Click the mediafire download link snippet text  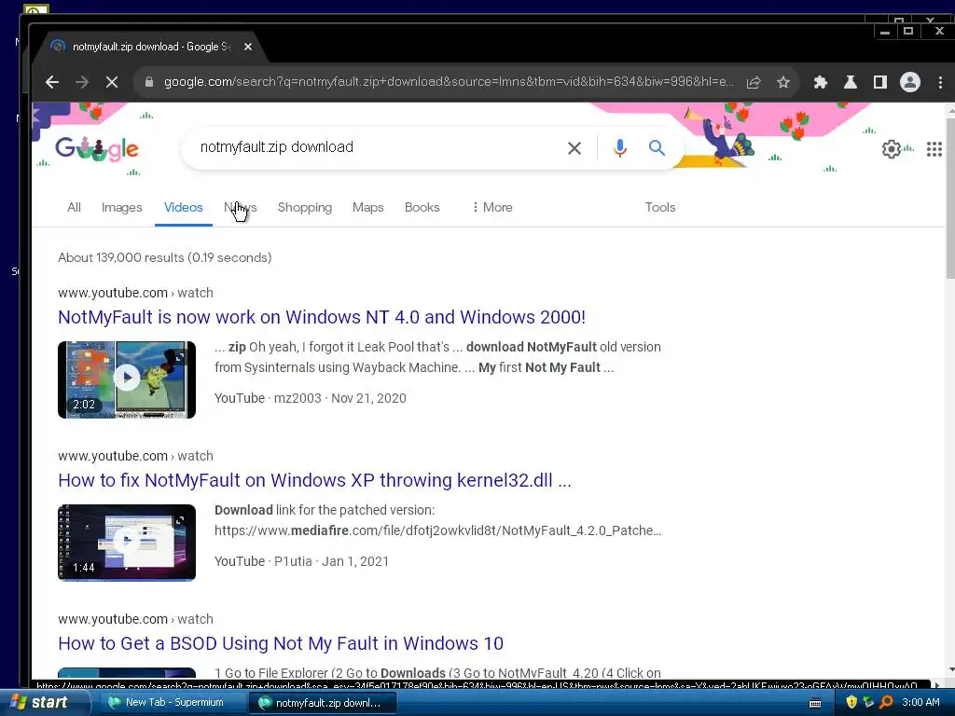click(x=437, y=530)
